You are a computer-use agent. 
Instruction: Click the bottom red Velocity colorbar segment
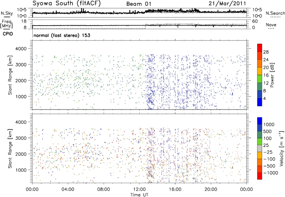click(260, 176)
